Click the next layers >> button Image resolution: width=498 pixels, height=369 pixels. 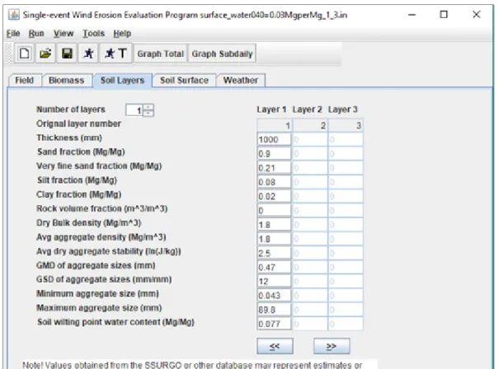point(331,346)
